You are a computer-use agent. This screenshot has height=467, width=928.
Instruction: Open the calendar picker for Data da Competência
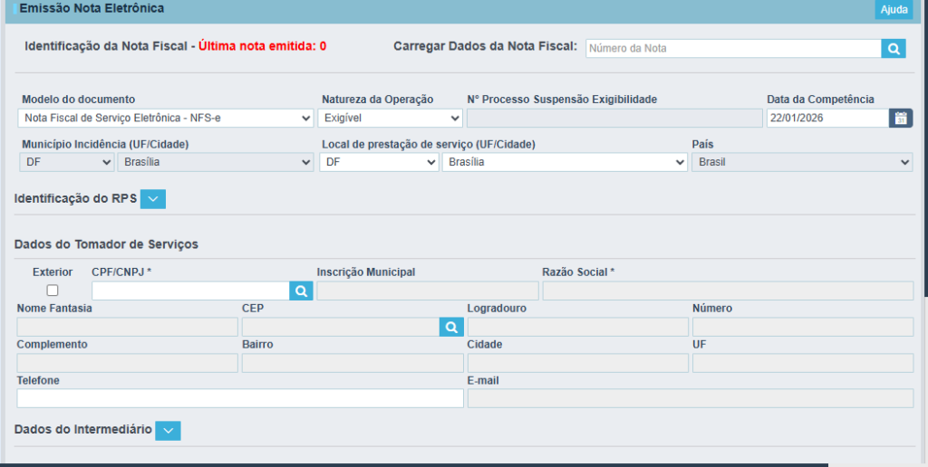[901, 118]
